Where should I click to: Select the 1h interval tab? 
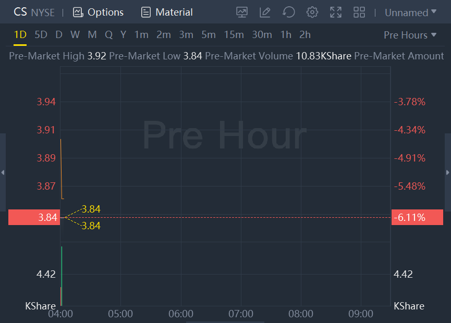pyautogui.click(x=286, y=35)
